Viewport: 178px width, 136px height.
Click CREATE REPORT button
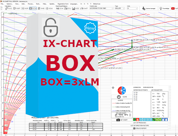[140, 129]
